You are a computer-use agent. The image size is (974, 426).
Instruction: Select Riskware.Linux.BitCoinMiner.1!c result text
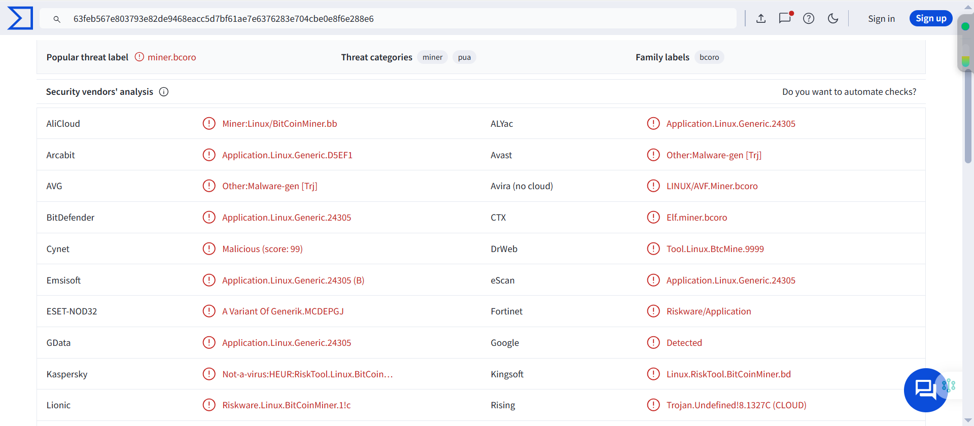pos(286,405)
